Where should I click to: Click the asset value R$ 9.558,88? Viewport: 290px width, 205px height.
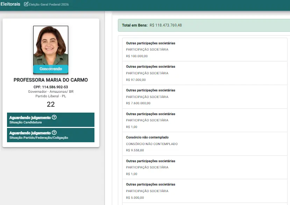click(x=135, y=150)
